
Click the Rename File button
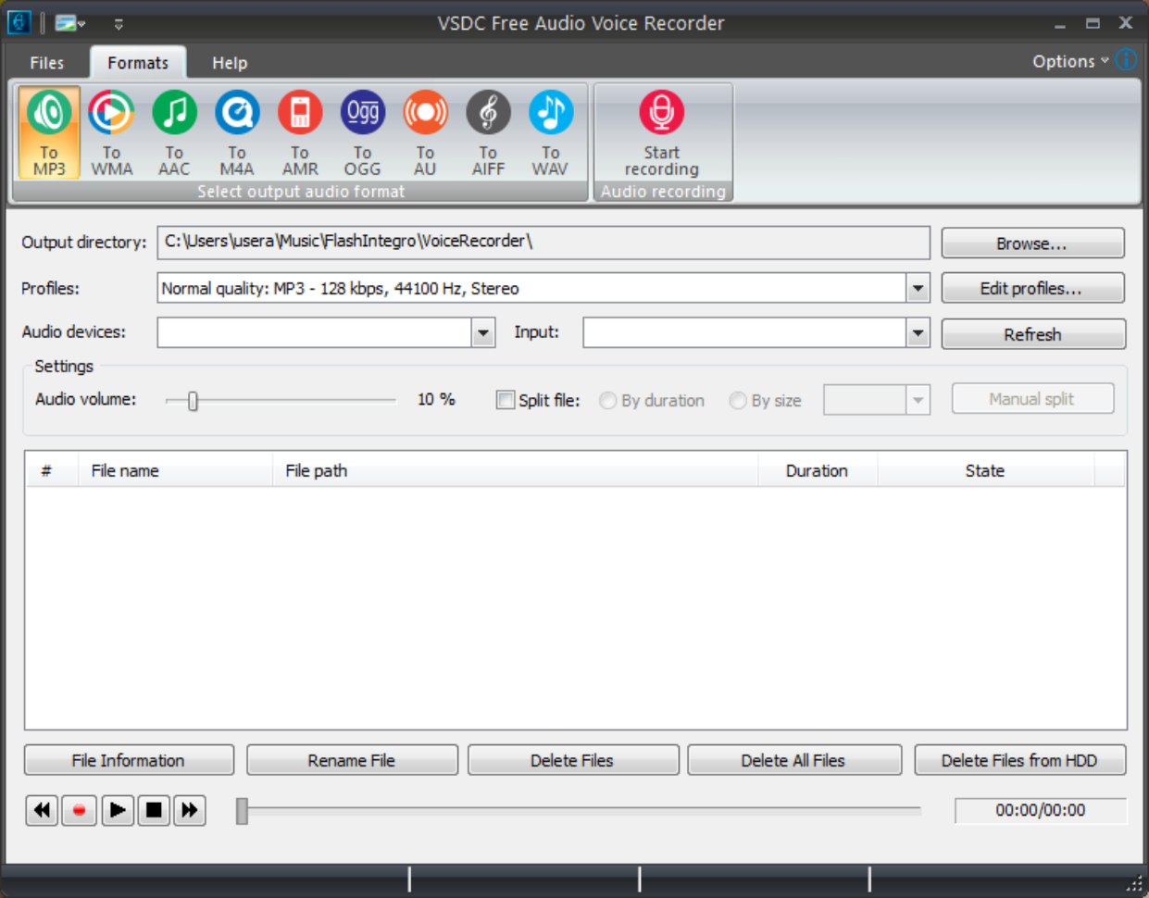352,760
